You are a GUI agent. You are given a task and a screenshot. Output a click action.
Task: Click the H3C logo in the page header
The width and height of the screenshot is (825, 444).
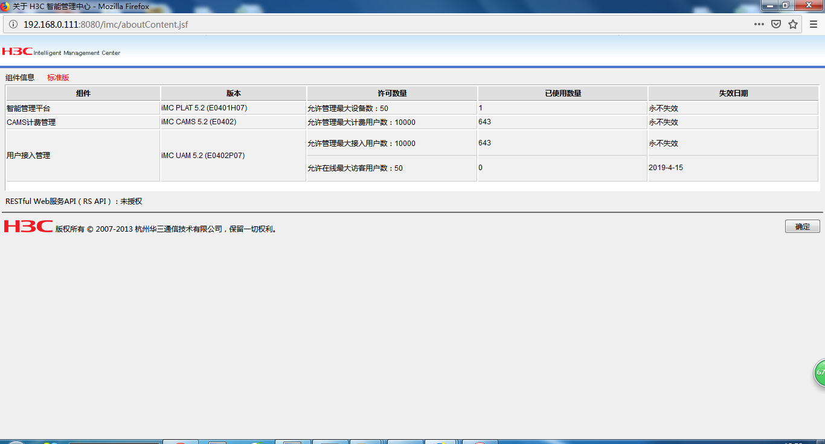pos(17,52)
